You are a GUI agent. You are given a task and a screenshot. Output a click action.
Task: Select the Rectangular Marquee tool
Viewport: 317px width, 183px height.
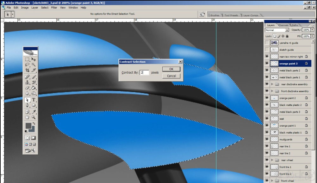click(27, 59)
